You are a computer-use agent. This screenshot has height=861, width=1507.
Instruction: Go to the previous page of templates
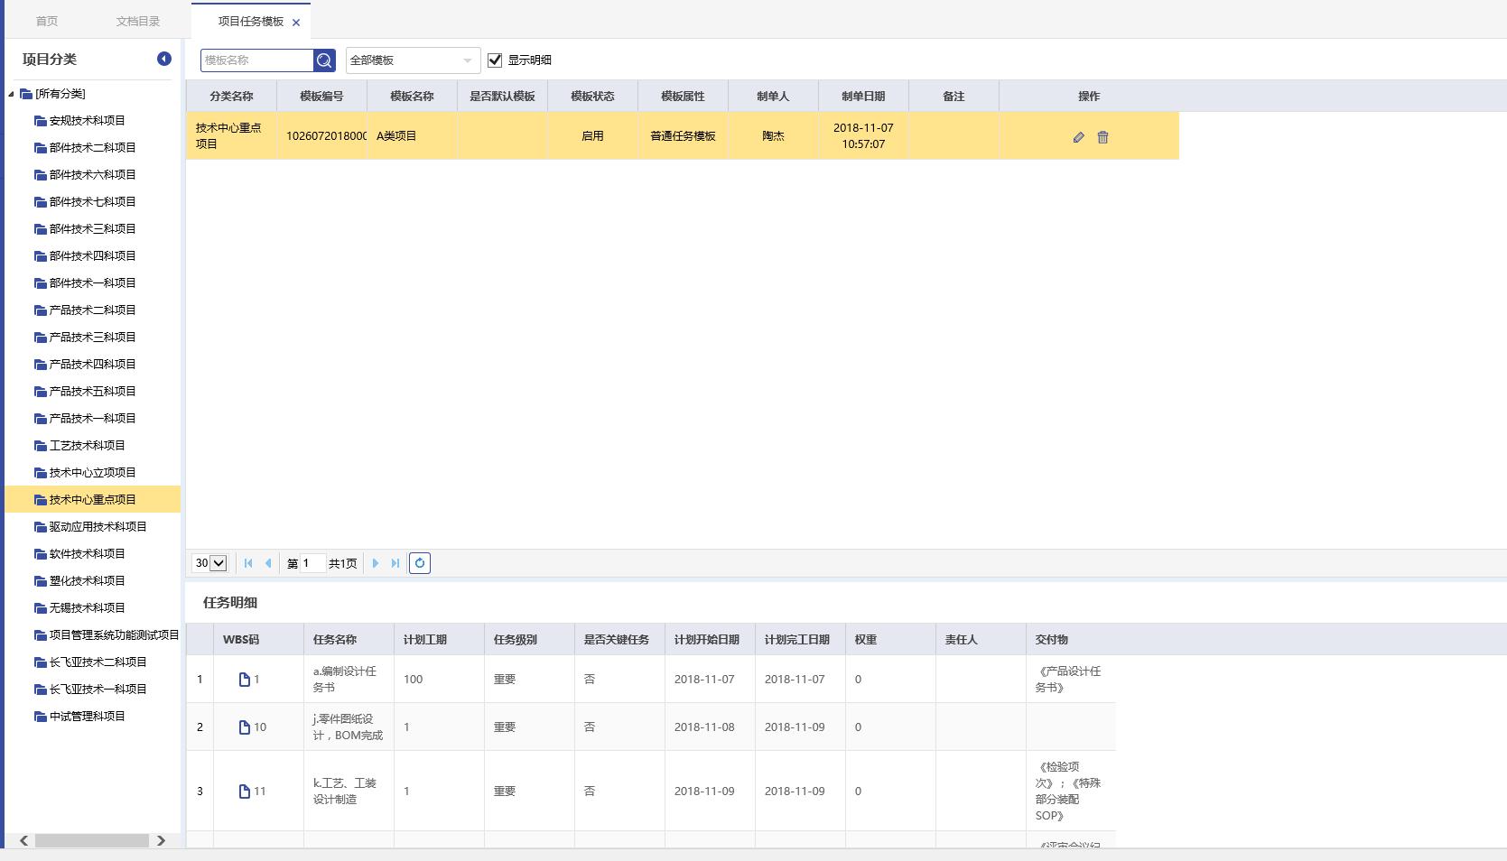click(268, 563)
